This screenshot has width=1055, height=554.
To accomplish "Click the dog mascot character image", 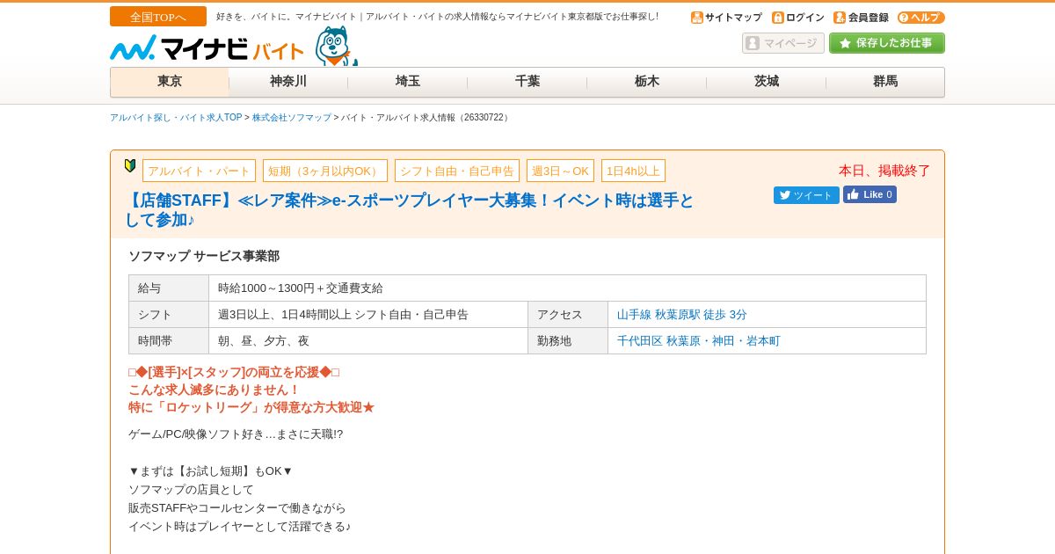I will [x=336, y=46].
